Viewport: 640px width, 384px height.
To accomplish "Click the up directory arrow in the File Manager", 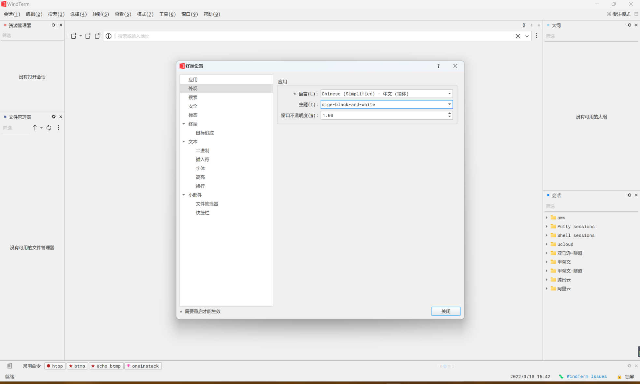I will 35,128.
